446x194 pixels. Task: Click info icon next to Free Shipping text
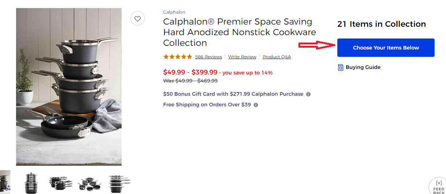pos(256,105)
